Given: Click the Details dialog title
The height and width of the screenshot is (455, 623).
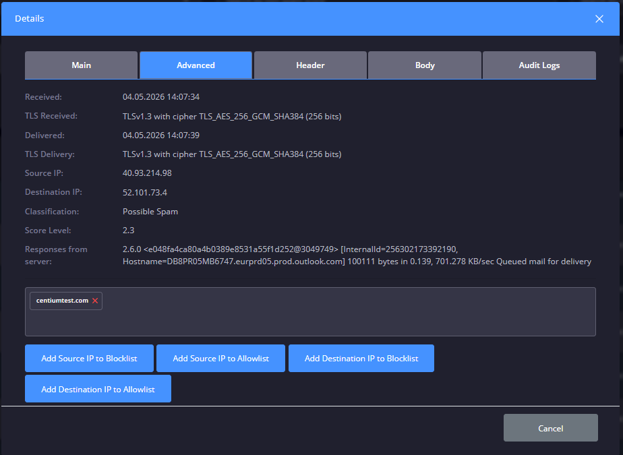Looking at the screenshot, I should click(x=30, y=19).
